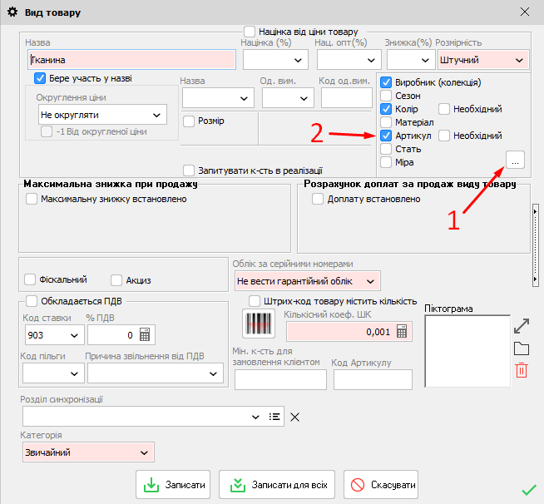This screenshot has width=544, height=504.
Task: Clear Розділ синхронізації with X icon
Action: [x=294, y=417]
